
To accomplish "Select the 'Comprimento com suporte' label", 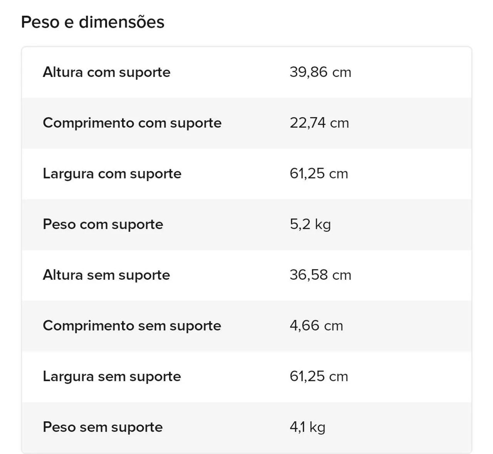I will pyautogui.click(x=132, y=123).
